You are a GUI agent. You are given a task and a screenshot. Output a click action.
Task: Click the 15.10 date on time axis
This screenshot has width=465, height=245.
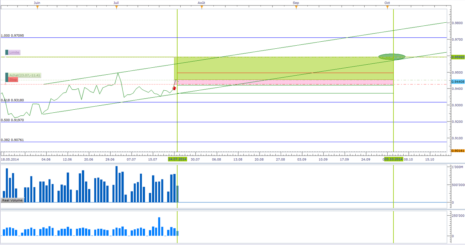coord(429,159)
